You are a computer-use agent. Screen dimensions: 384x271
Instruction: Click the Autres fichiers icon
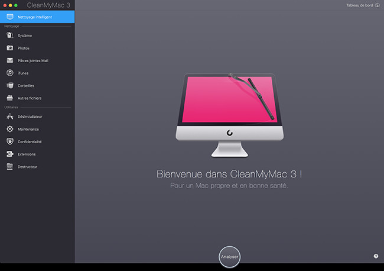tap(10, 98)
